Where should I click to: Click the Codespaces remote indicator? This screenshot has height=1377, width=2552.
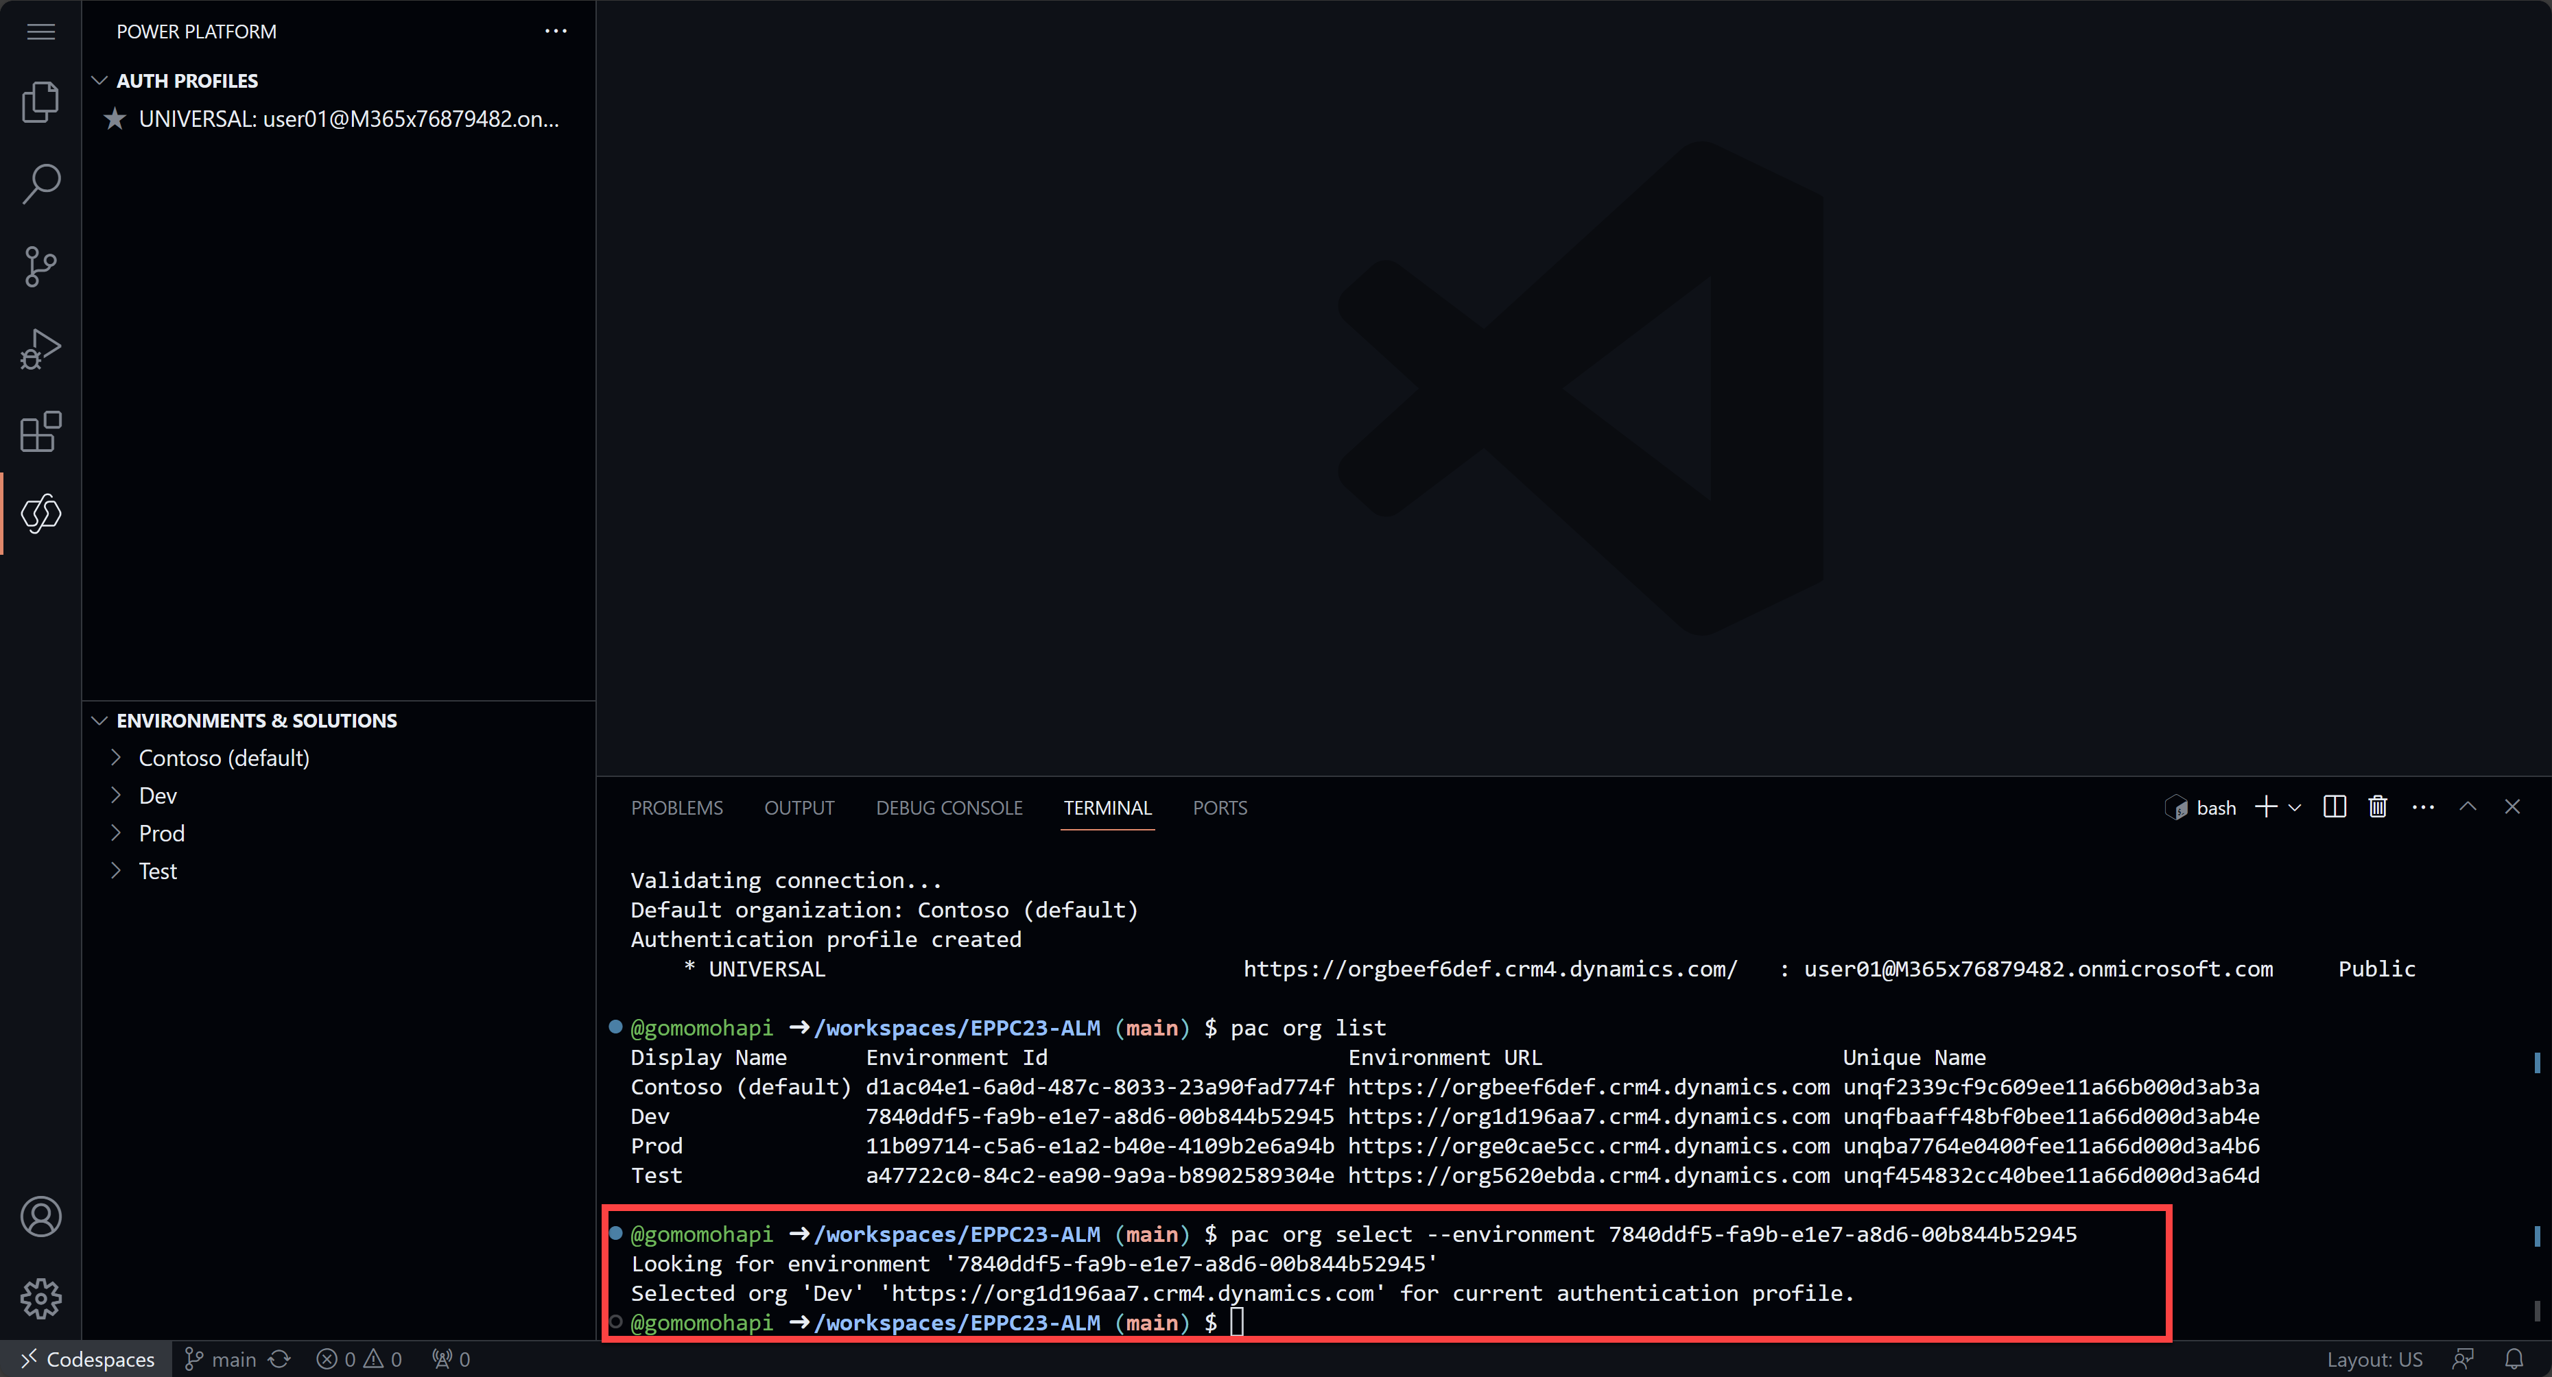point(87,1359)
